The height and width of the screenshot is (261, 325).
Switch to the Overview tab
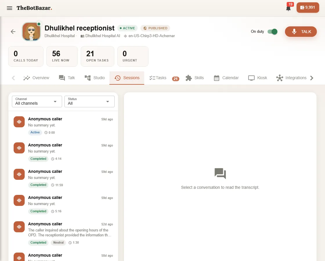[36, 78]
